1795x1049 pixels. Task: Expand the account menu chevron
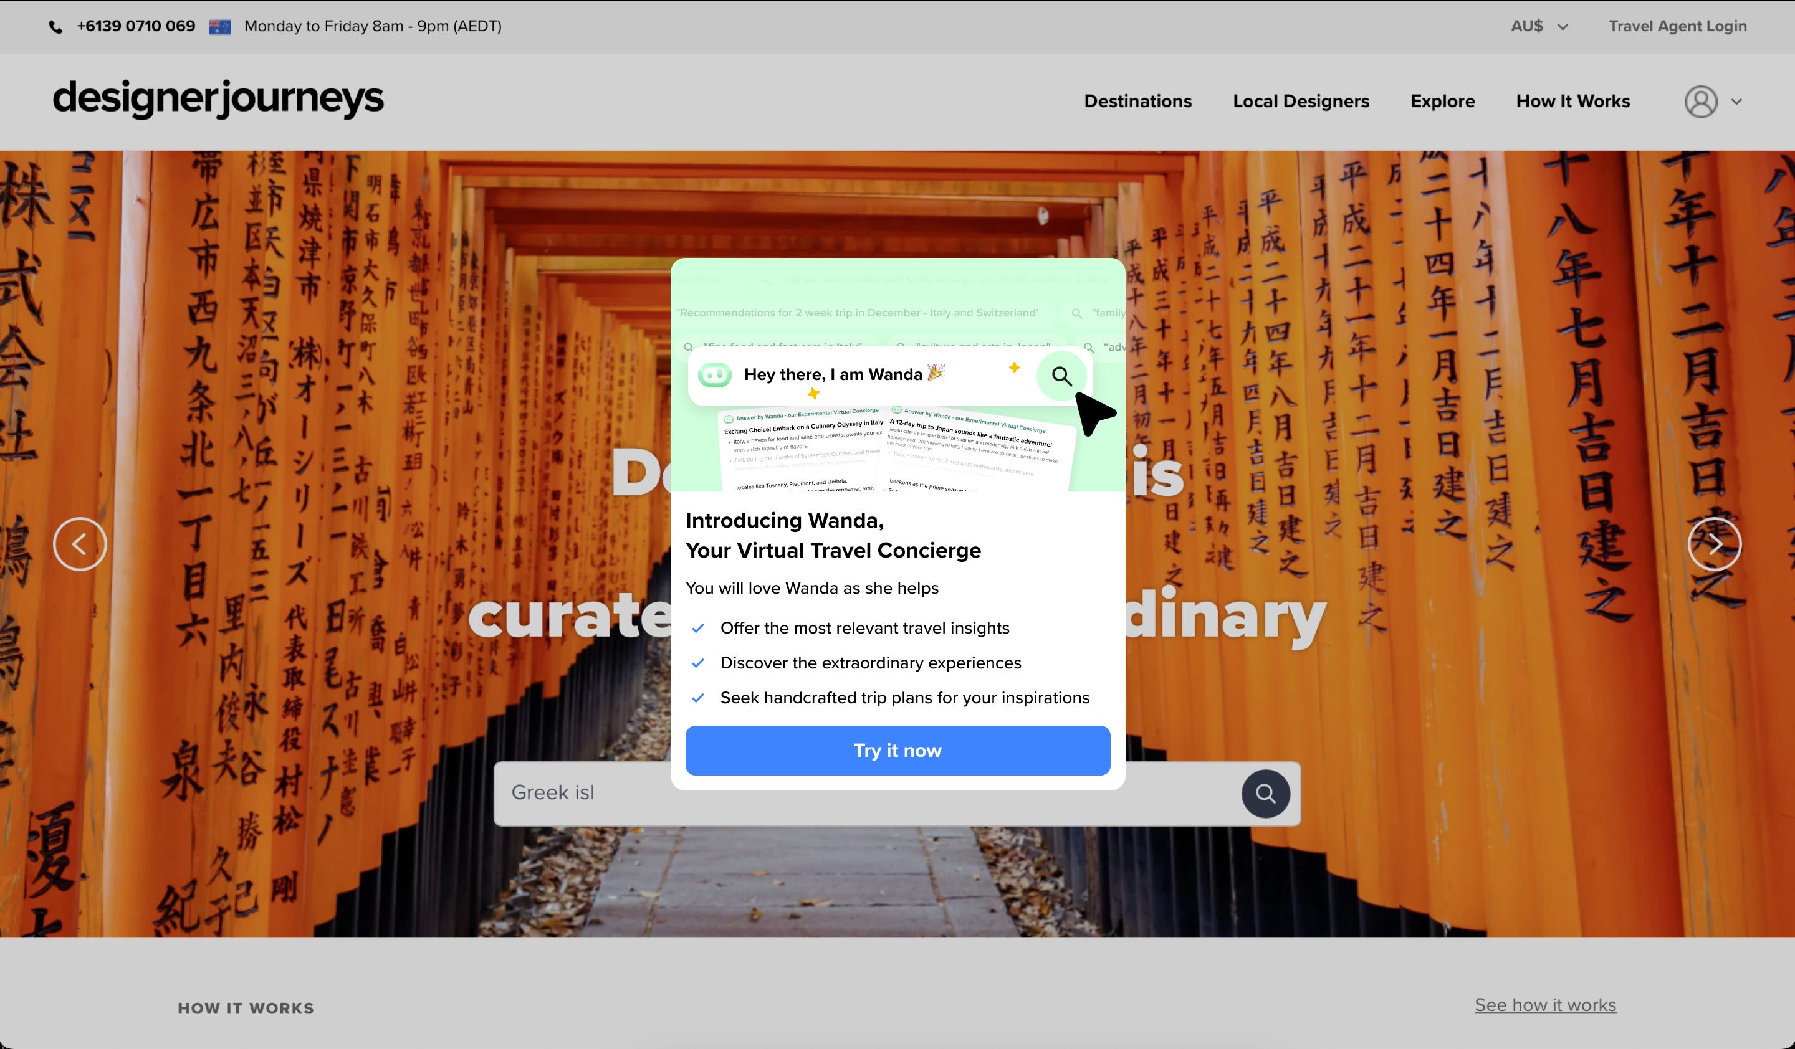pos(1736,102)
